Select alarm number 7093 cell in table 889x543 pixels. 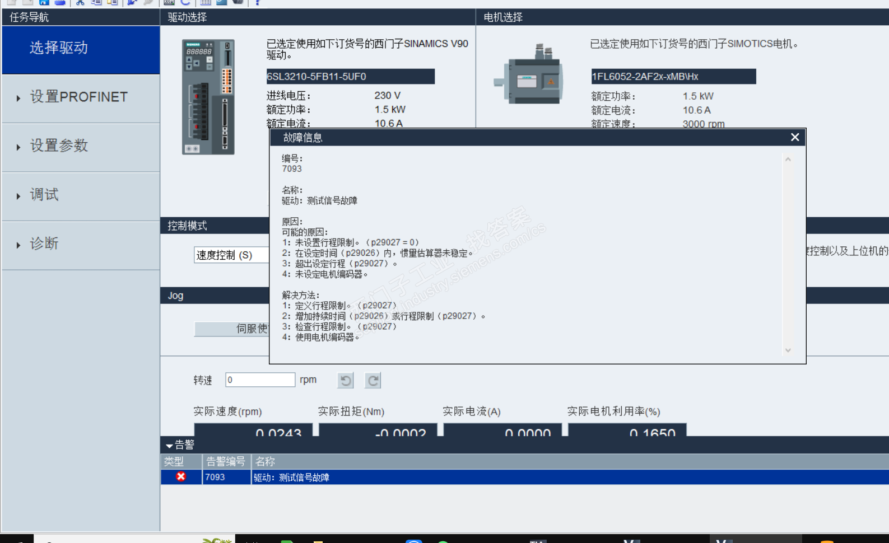pyautogui.click(x=226, y=477)
